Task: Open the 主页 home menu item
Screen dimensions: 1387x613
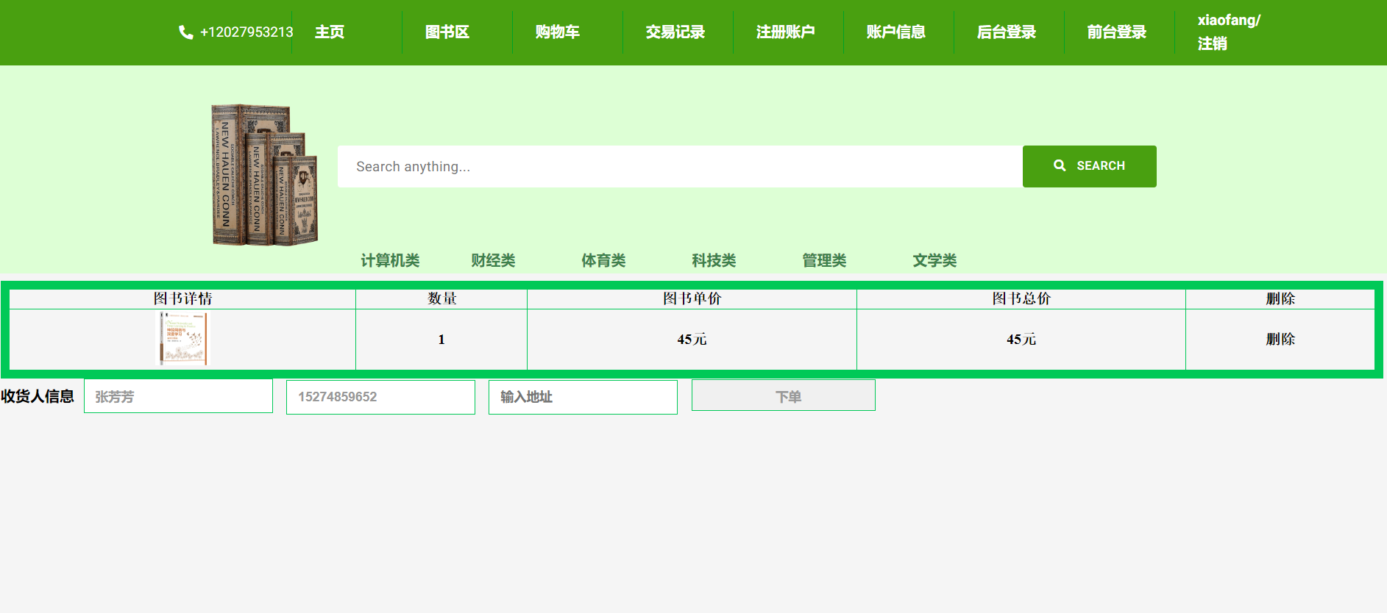Action: 330,32
